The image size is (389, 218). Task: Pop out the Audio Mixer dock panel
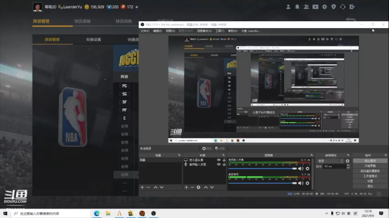(312, 155)
